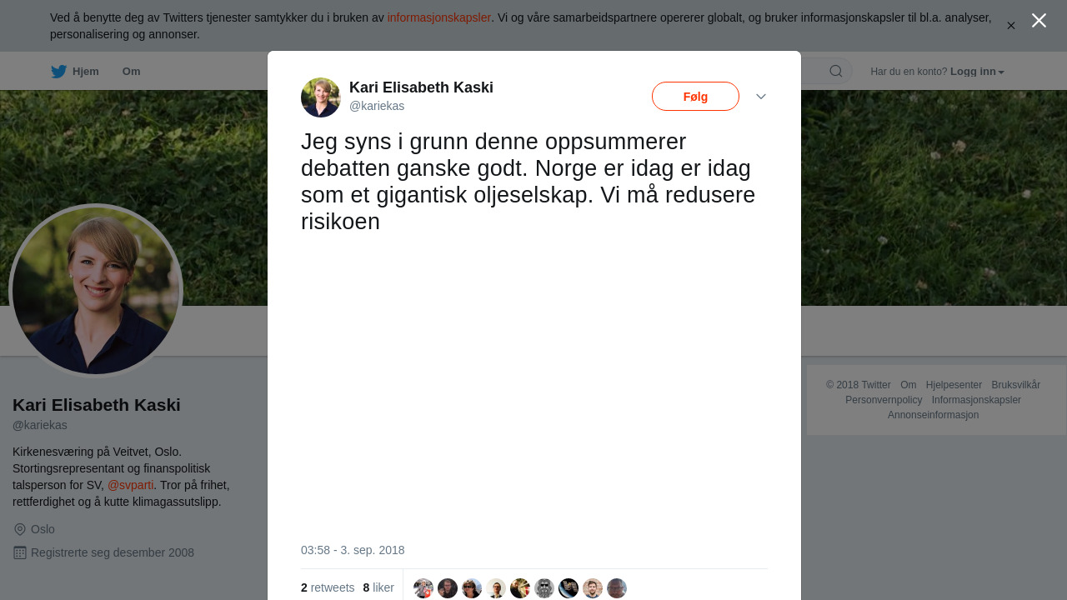Screen dimensions: 1067x600
Task: Click first liker avatar in row
Action: pos(423,588)
